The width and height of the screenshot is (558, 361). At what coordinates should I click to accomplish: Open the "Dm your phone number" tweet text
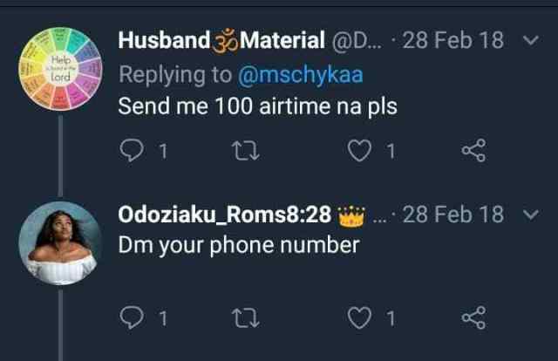(x=238, y=245)
